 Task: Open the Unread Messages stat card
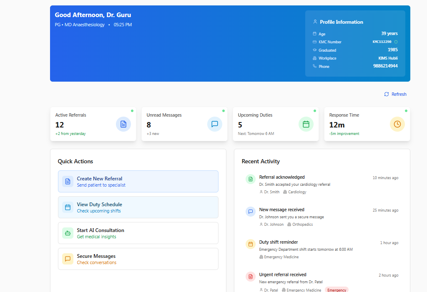(x=184, y=124)
